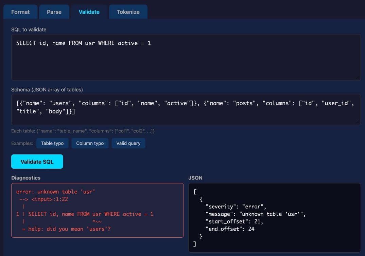Load the Column typo example
The height and width of the screenshot is (256, 365).
[x=90, y=143]
